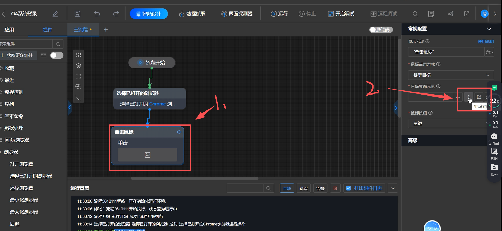Click the component search input field
502x231 pixels.
coord(26,44)
